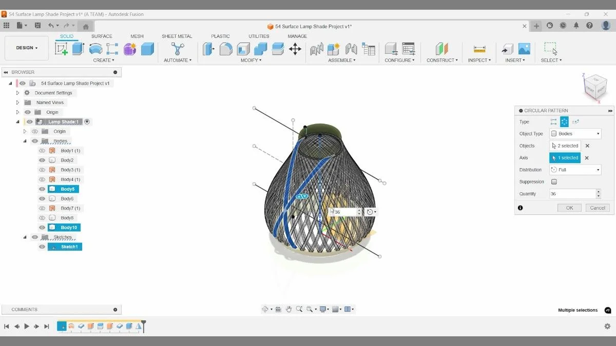Screen dimensions: 616x346
Task: Open the Automate tool icon
Action: pos(178,49)
